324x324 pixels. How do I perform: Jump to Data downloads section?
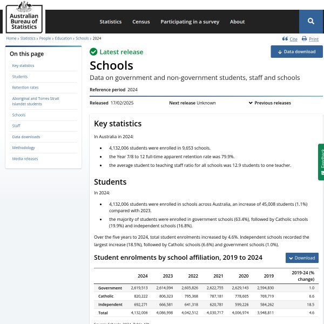[26, 137]
